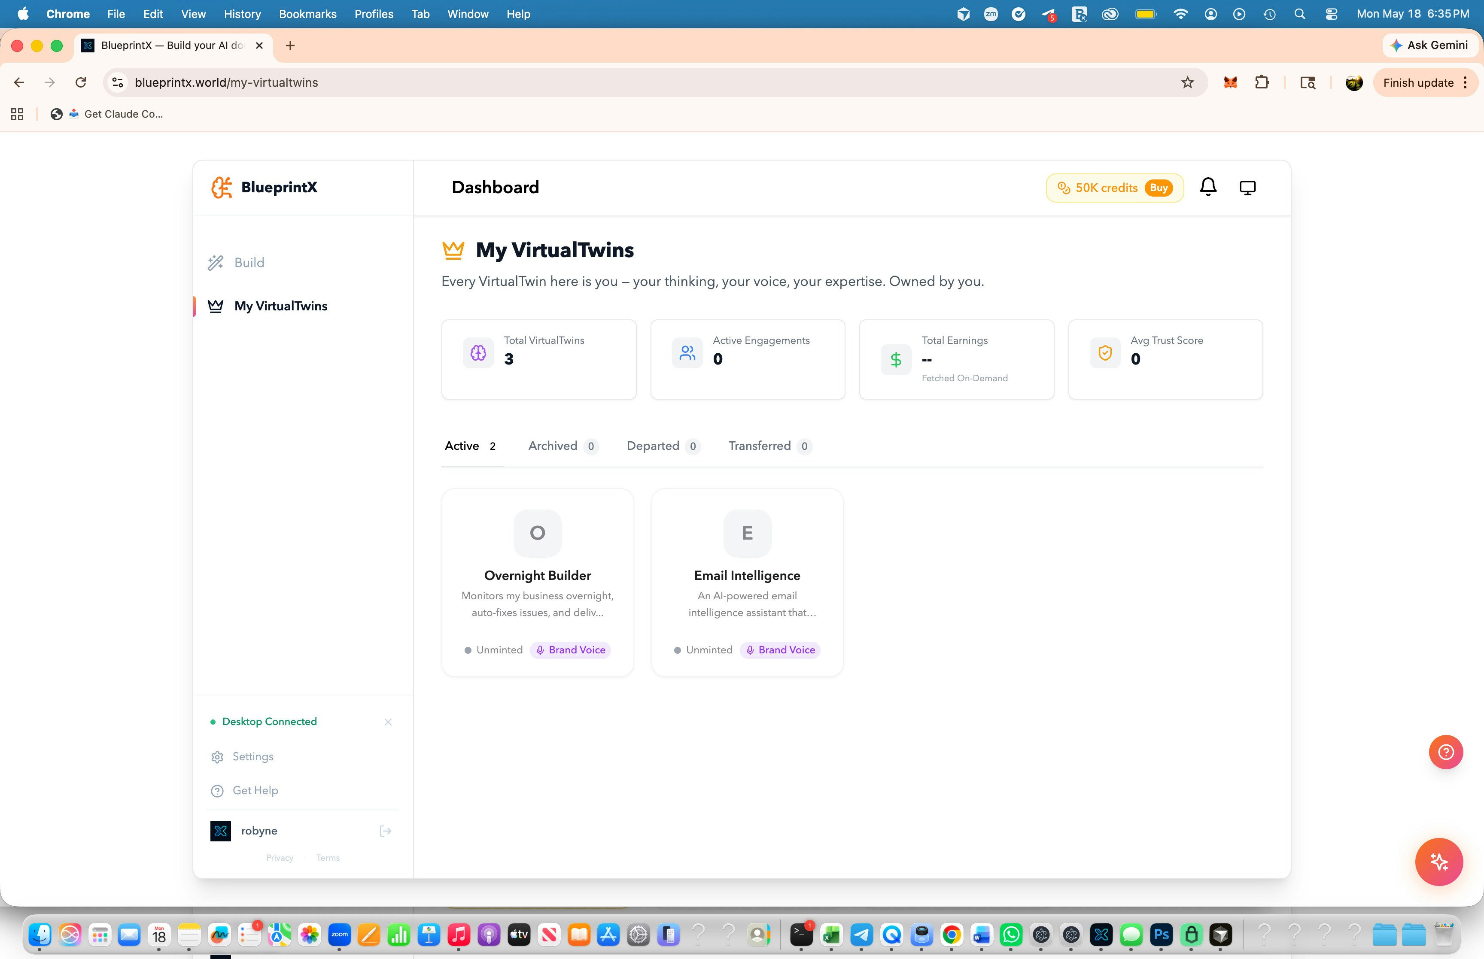This screenshot has height=959, width=1484.
Task: Click the Active Engagements people icon
Action: coord(687,353)
